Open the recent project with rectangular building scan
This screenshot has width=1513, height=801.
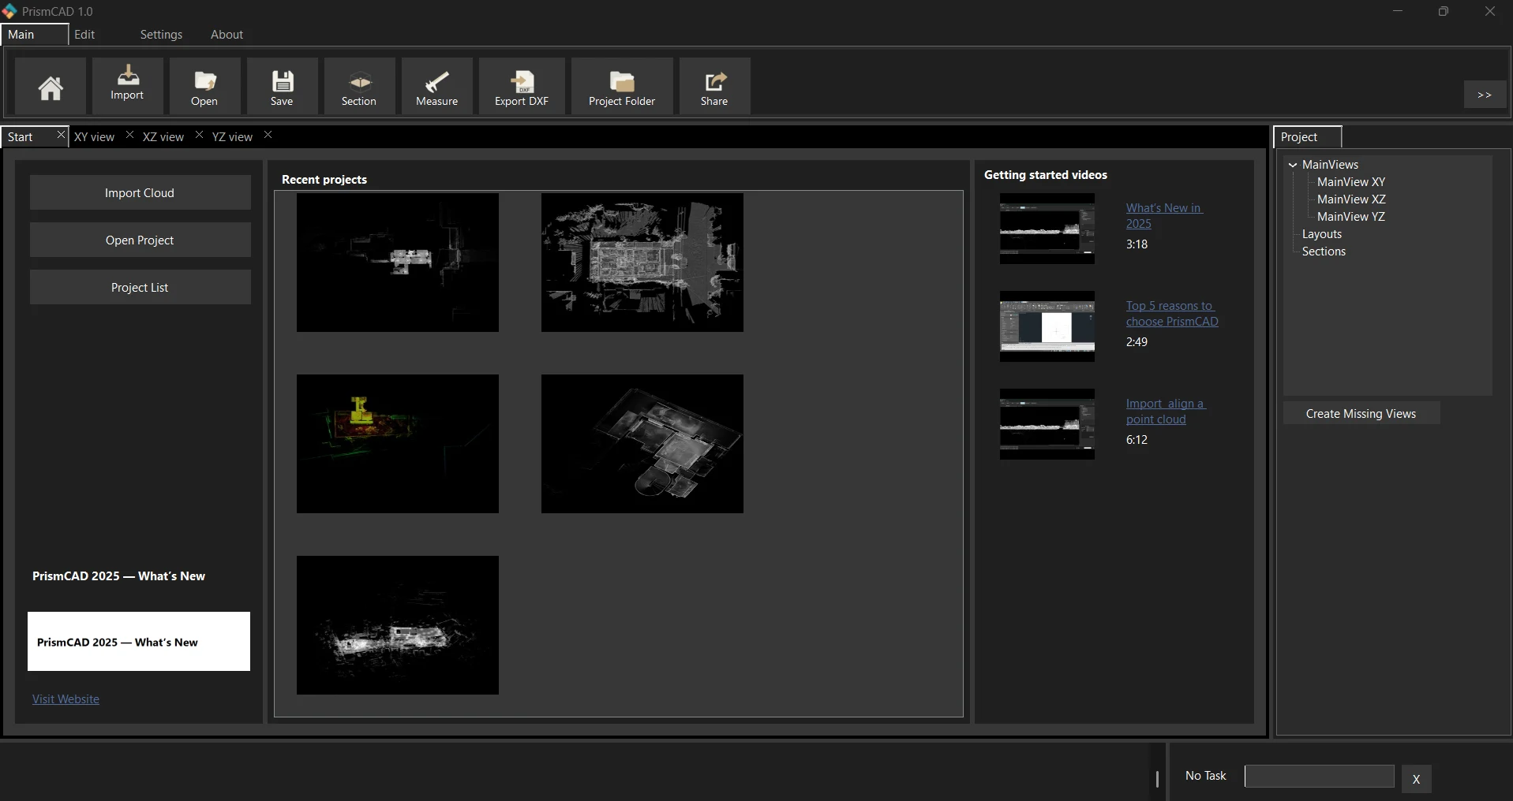[642, 263]
